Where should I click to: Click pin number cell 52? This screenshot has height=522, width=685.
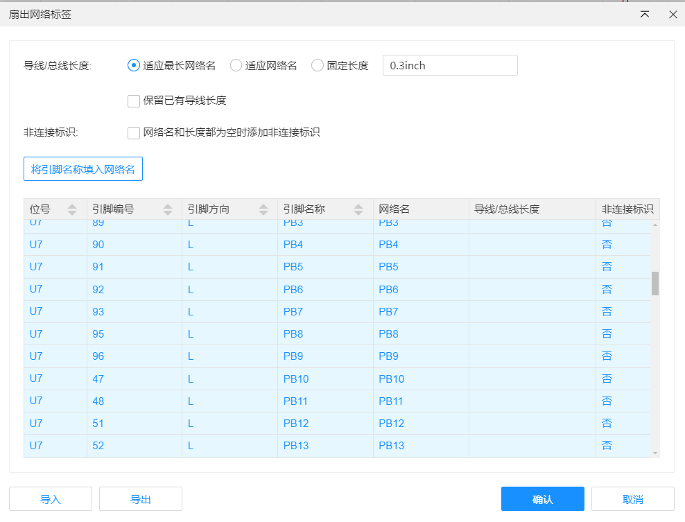(135, 446)
